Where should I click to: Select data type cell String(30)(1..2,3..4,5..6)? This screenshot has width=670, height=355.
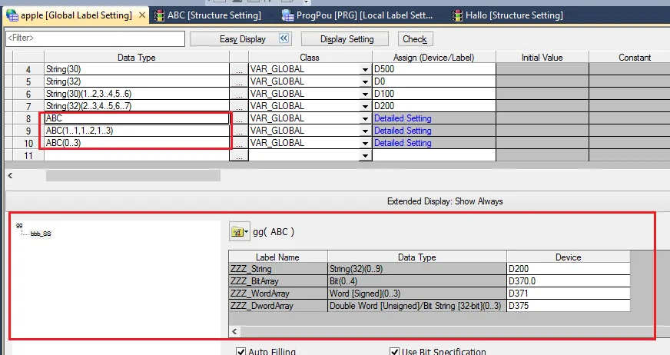tap(136, 94)
